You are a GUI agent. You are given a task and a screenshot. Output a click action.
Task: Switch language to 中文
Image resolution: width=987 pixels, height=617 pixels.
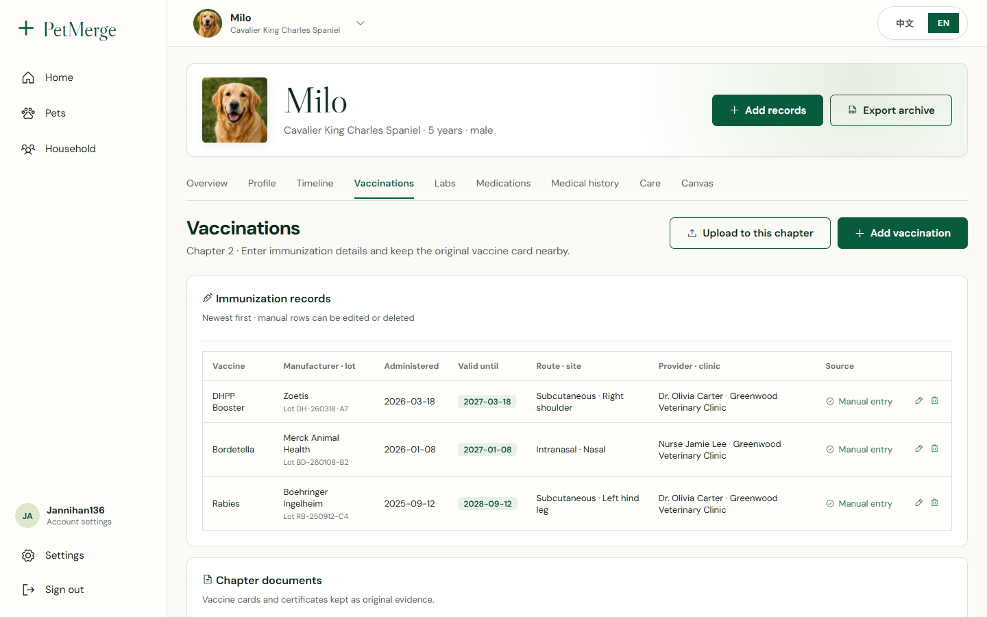tap(905, 23)
